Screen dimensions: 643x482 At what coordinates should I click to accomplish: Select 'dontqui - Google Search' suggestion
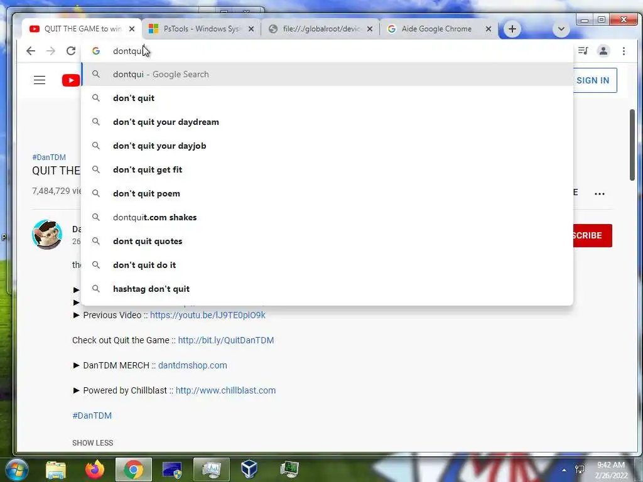(x=327, y=74)
